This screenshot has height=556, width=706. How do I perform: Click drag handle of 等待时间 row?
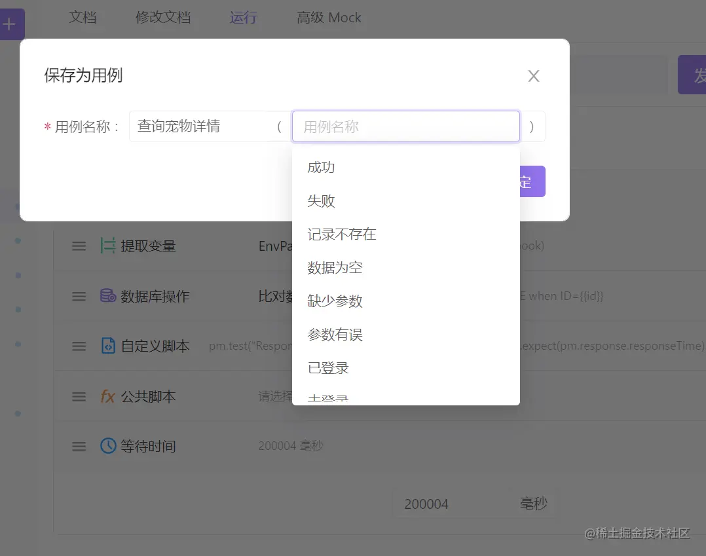[79, 447]
